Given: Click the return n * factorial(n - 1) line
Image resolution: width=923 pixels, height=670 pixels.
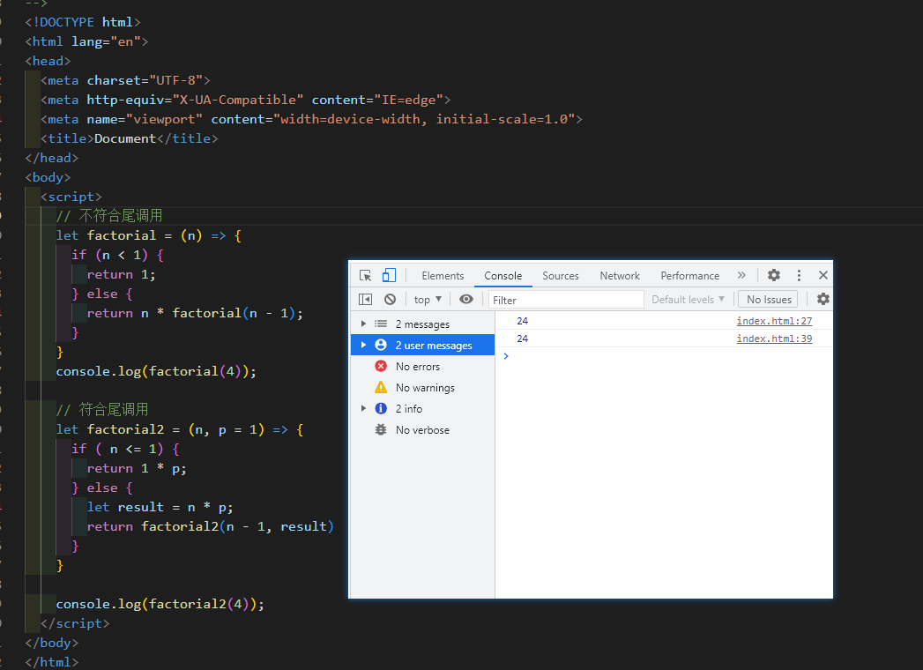Looking at the screenshot, I should [x=195, y=313].
